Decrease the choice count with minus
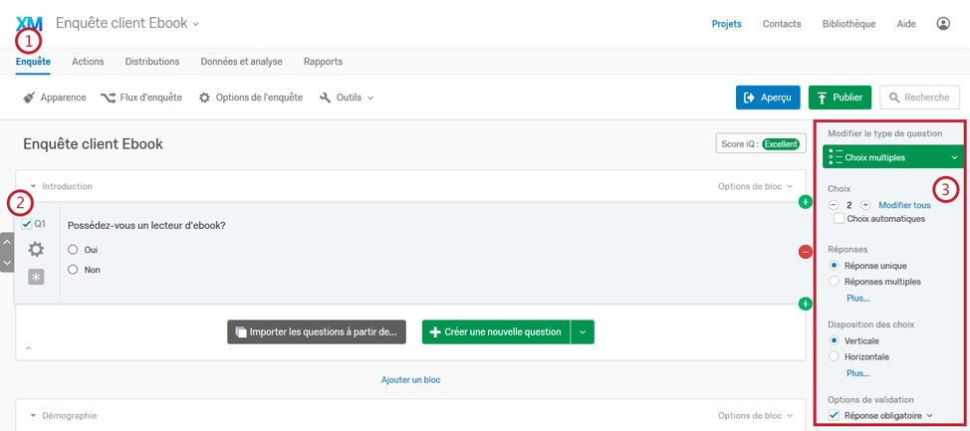Image resolution: width=970 pixels, height=431 pixels. point(834,205)
